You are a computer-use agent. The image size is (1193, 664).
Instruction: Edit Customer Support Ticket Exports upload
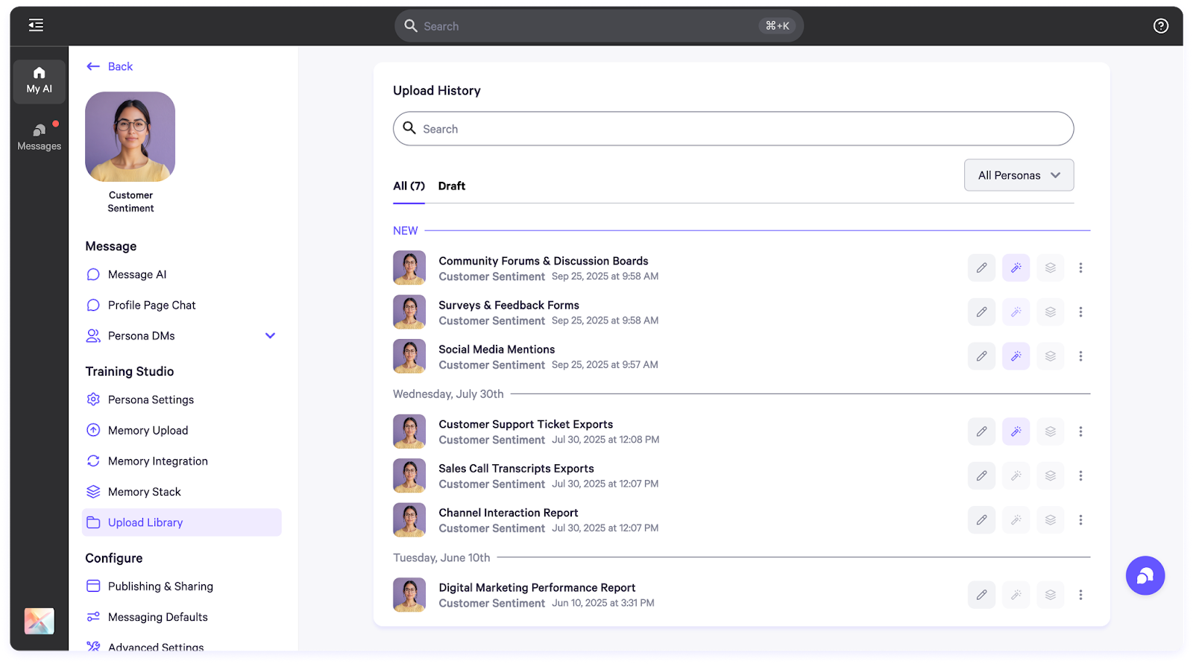(981, 431)
